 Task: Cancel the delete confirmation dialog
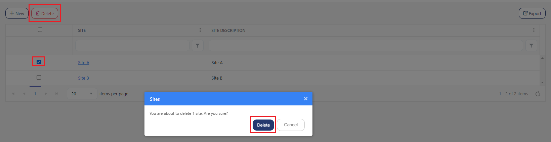click(x=291, y=125)
